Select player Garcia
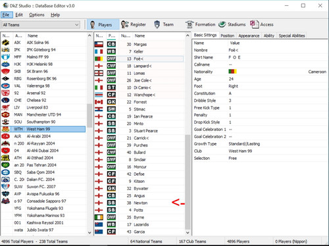The height and width of the screenshot is (246, 329). (139, 232)
